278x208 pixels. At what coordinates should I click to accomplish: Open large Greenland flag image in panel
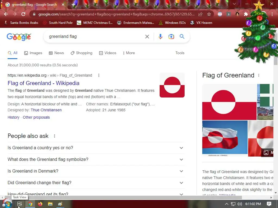(229, 102)
